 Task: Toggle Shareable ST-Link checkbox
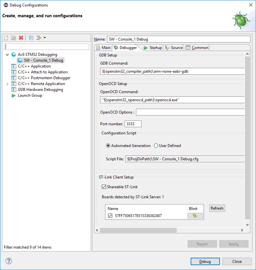pyautogui.click(x=104, y=187)
